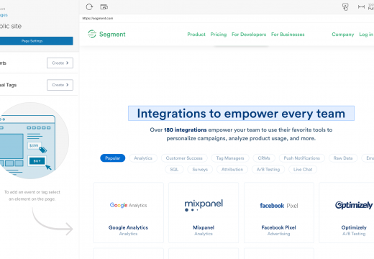Click the 'Advertising' label under Facebook Pixel
Viewport: 374px width, 259px height.
pos(278,234)
